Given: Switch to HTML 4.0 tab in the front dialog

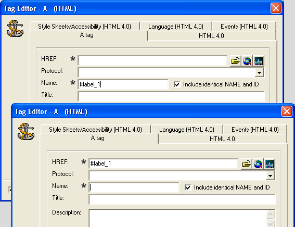Looking at the screenshot, I should click(x=222, y=139).
